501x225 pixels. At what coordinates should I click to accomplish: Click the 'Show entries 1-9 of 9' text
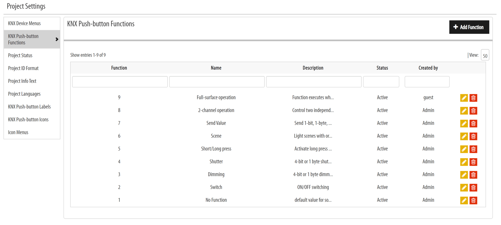tap(88, 55)
